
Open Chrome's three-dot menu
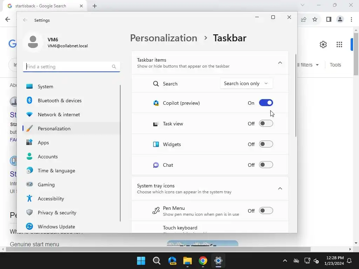click(x=351, y=19)
